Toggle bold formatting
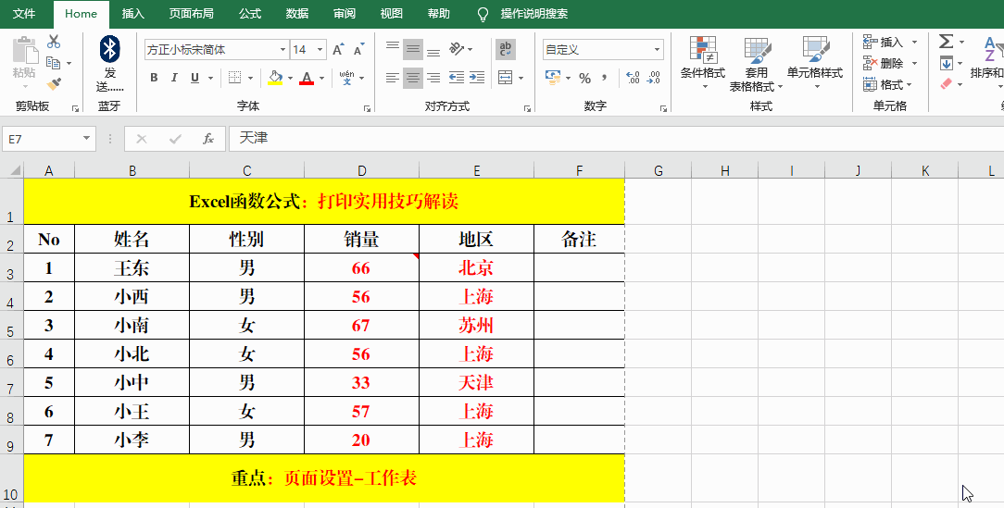The image size is (1004, 508). pyautogui.click(x=154, y=78)
